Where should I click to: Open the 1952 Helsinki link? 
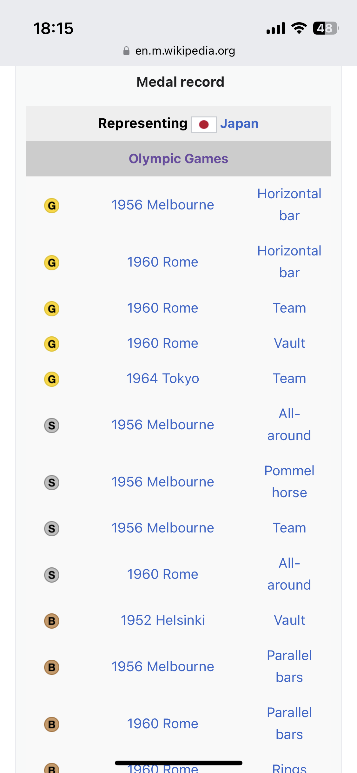click(163, 620)
